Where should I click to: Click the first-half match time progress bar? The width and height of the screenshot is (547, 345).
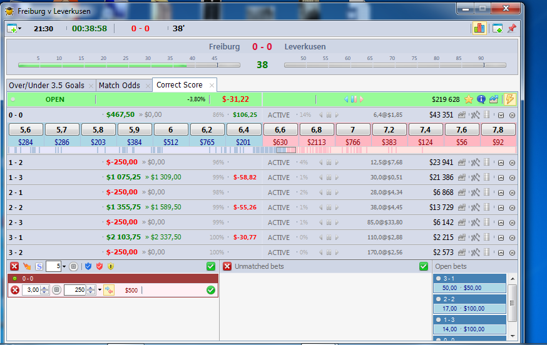129,65
